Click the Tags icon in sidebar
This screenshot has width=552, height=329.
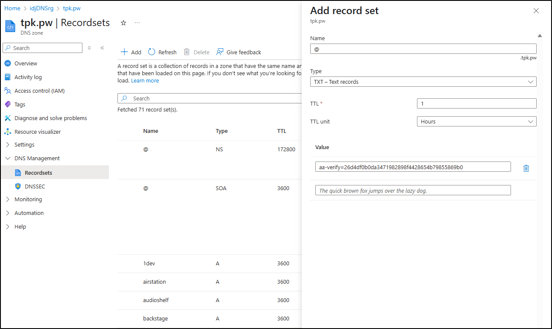[8, 104]
